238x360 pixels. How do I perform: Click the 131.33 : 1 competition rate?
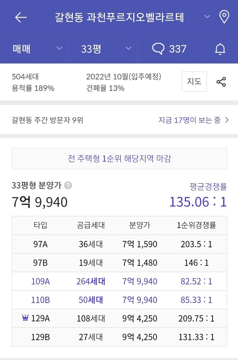(196, 337)
